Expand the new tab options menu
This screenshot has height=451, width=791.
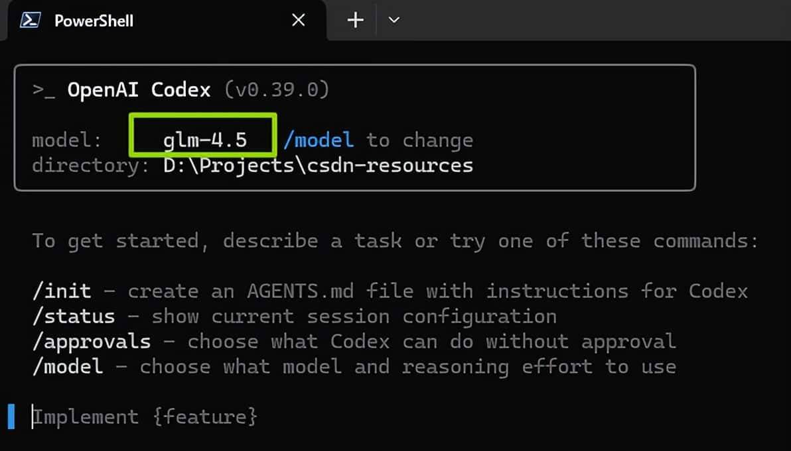click(x=393, y=20)
